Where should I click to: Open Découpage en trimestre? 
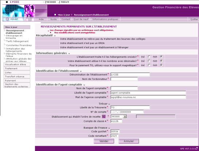pyautogui.click(x=14, y=37)
